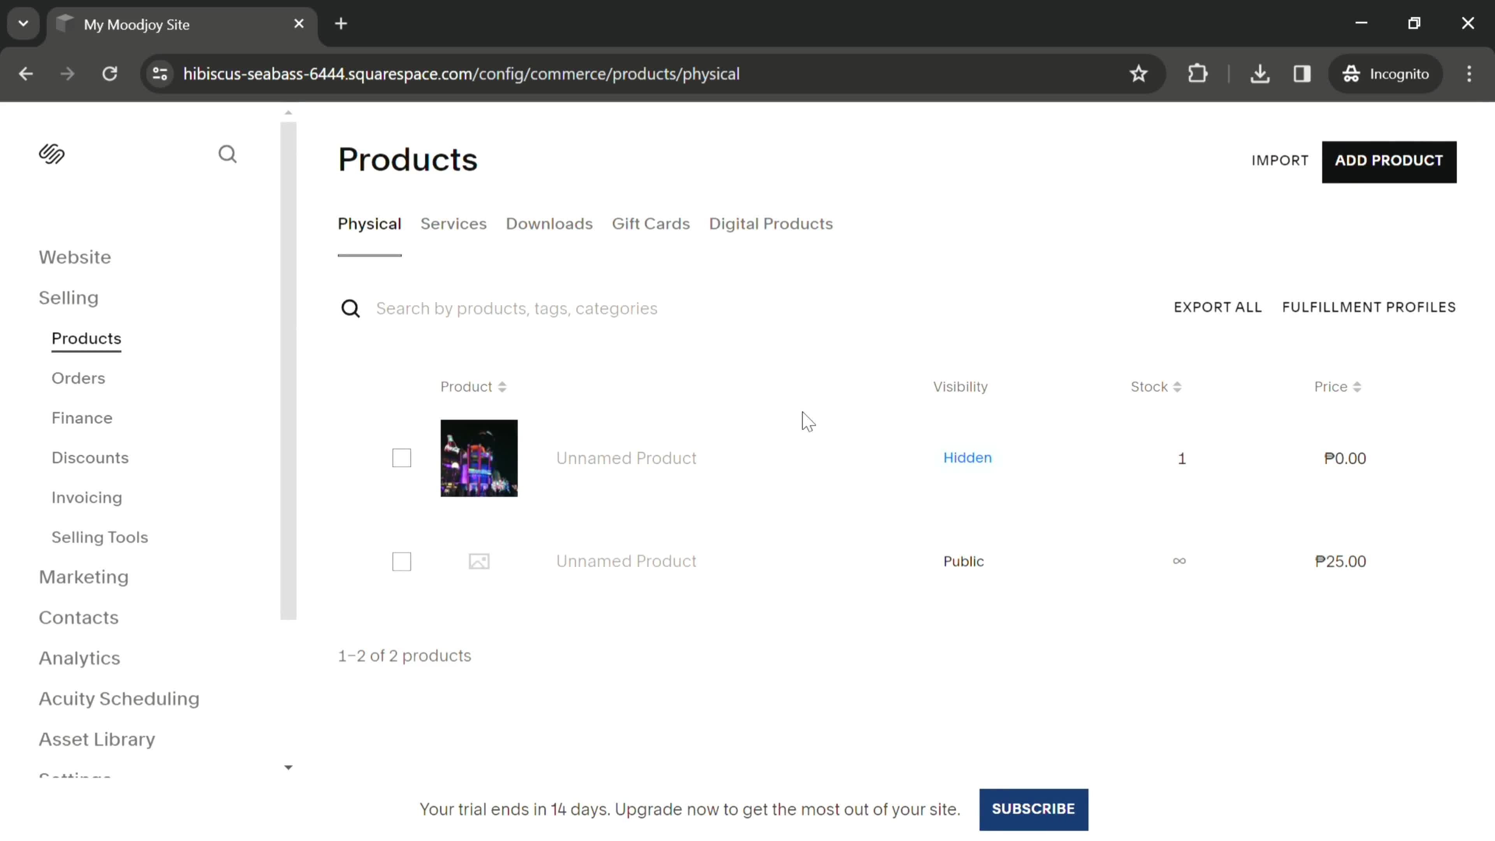Open the search icon panel

coord(227,154)
